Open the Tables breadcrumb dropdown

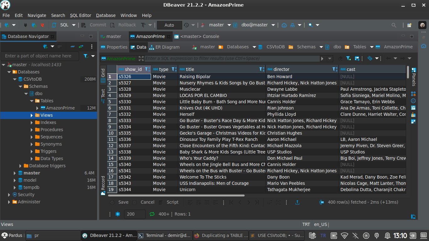[x=372, y=47]
